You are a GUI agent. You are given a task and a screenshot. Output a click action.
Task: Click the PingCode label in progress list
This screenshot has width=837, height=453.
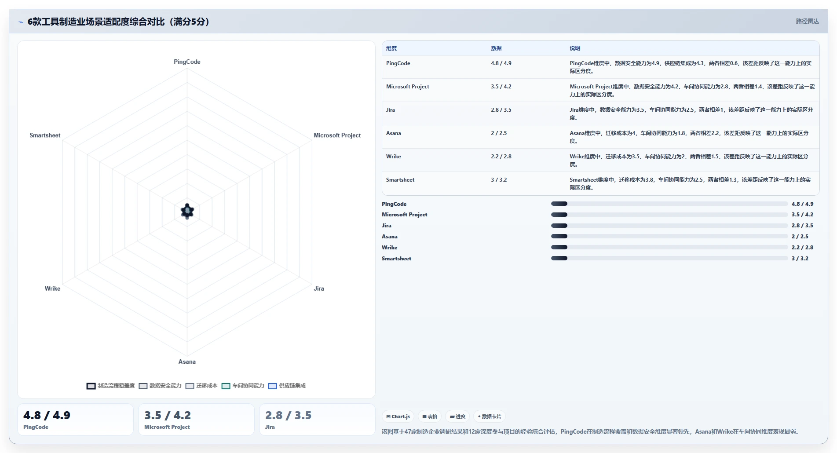[394, 204]
